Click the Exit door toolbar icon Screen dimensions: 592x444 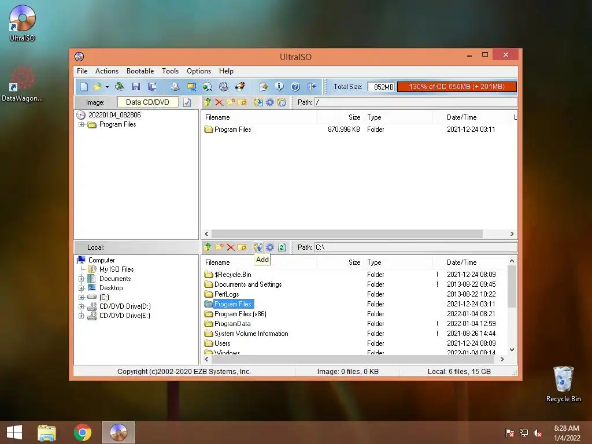[312, 87]
